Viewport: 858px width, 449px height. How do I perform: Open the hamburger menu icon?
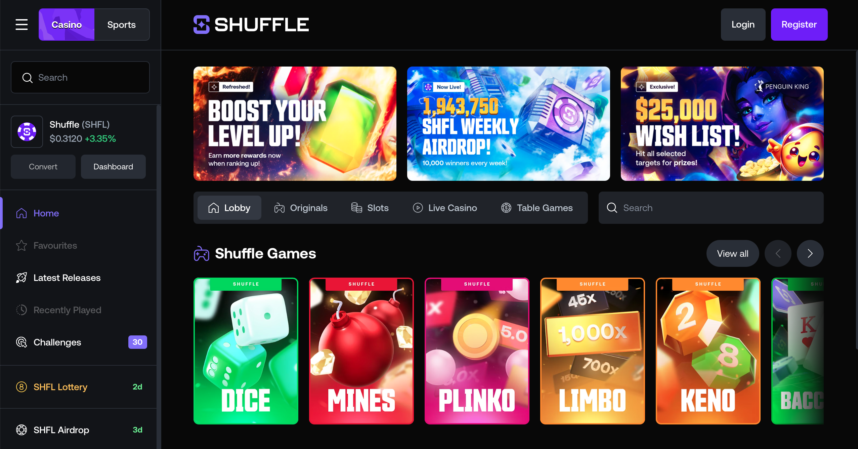[x=22, y=25]
